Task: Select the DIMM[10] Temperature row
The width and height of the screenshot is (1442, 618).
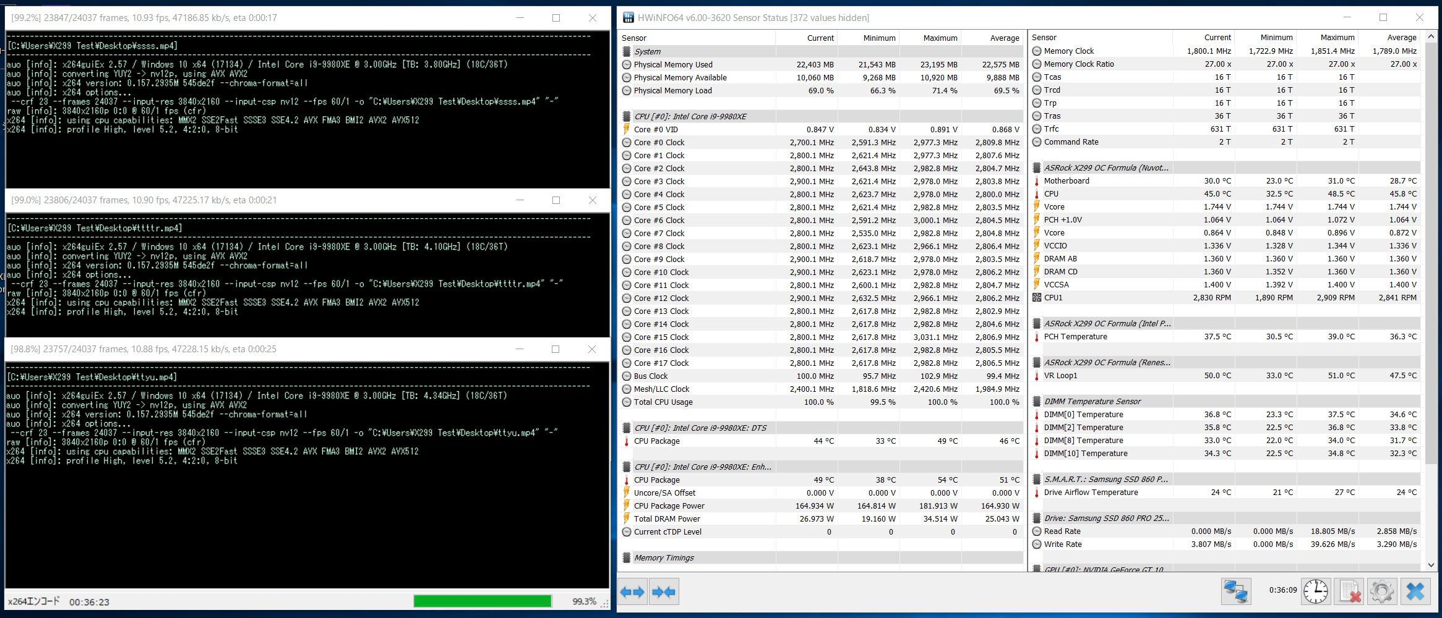Action: coord(1225,453)
